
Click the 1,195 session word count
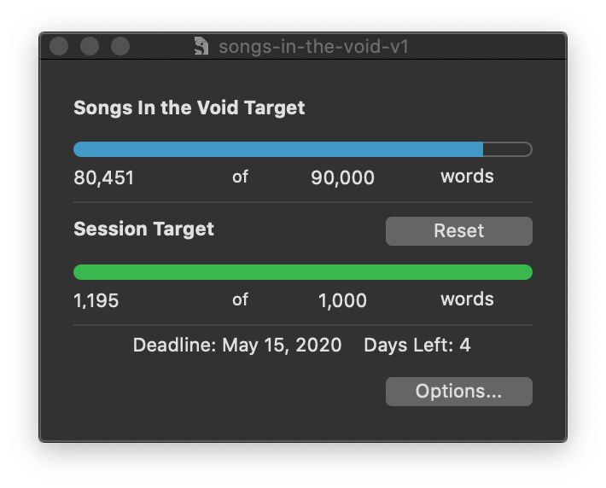pyautogui.click(x=96, y=300)
